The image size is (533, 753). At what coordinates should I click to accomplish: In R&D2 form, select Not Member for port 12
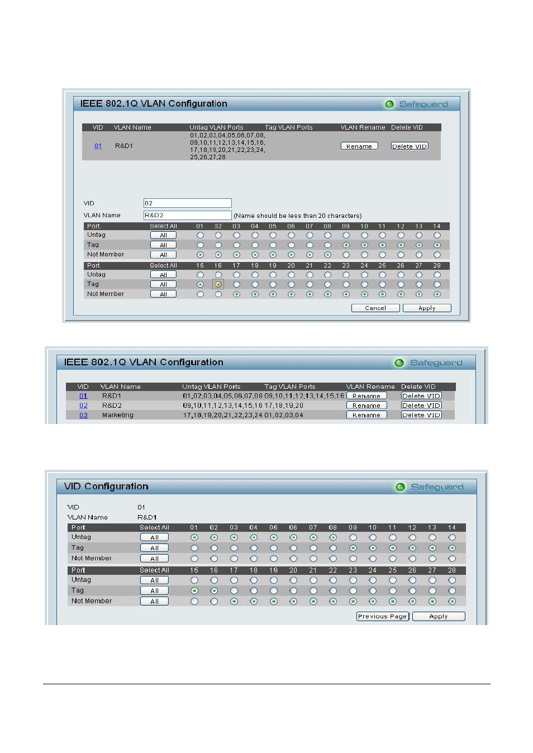click(x=401, y=255)
